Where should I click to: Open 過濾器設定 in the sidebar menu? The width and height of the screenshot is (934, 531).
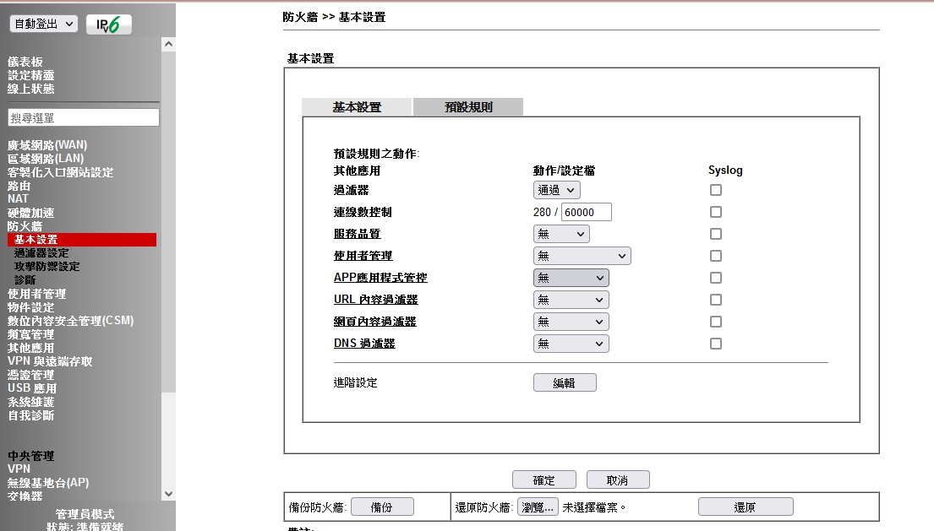(41, 253)
